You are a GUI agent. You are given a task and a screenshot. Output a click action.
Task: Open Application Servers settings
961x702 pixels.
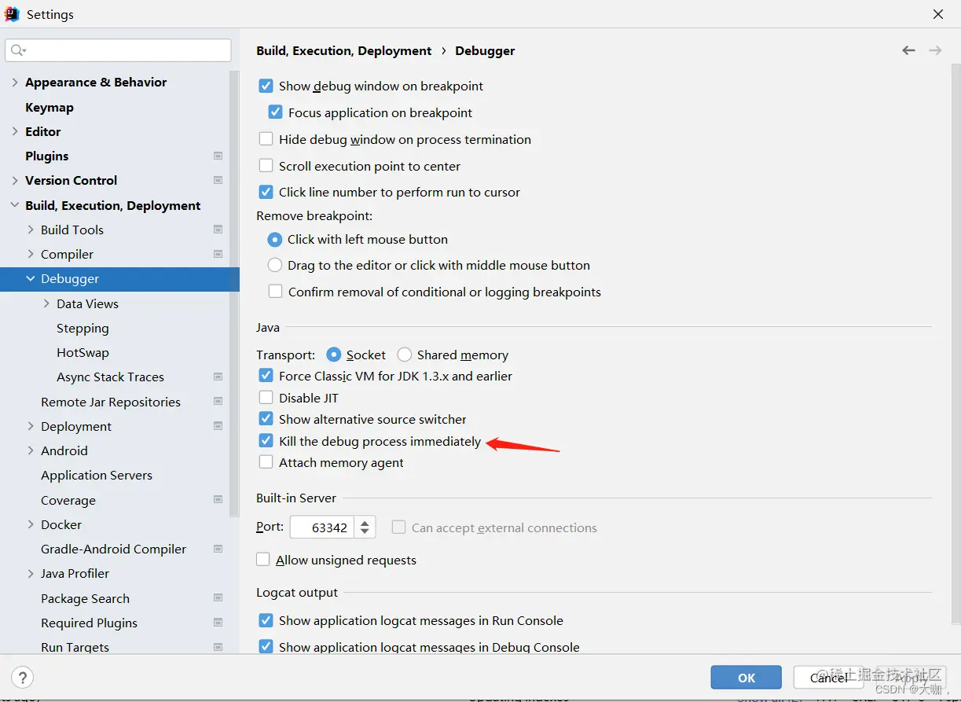point(97,475)
